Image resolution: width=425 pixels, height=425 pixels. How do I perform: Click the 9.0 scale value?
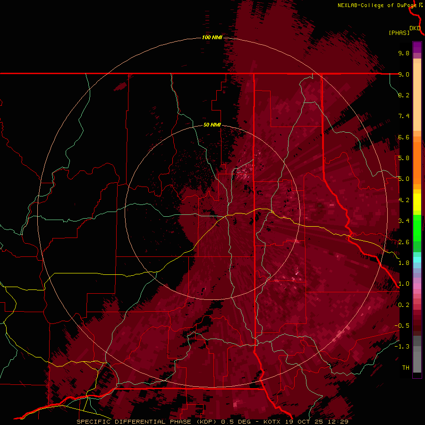click(404, 74)
